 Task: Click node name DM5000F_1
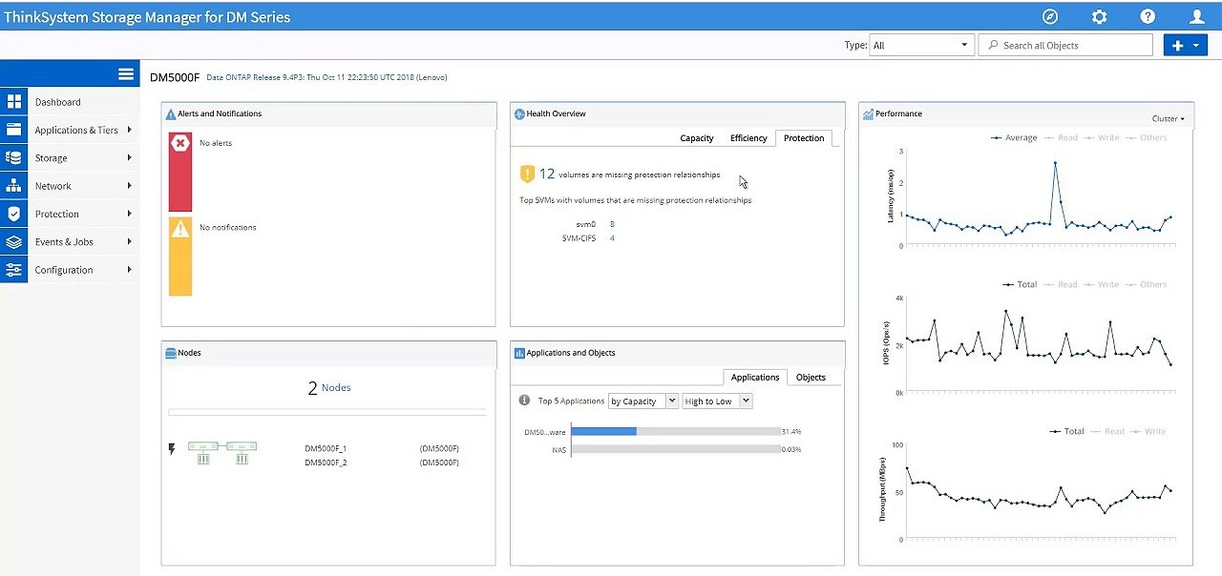[326, 448]
